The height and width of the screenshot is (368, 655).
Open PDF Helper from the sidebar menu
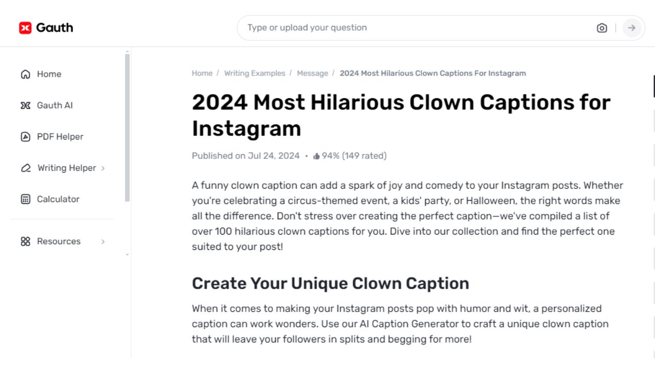(x=60, y=136)
